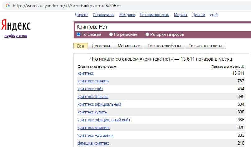Open the криптекс официальный сайт link
The height and width of the screenshot is (147, 251).
[x=104, y=120]
